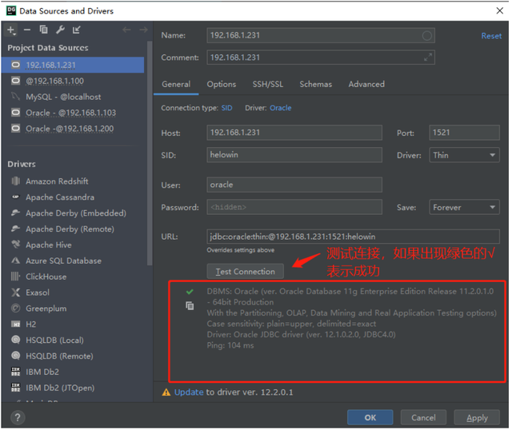Screen dimensions: 512x434
Task: Select Oracle - @192.168.1.103 data source
Action: [x=73, y=113]
